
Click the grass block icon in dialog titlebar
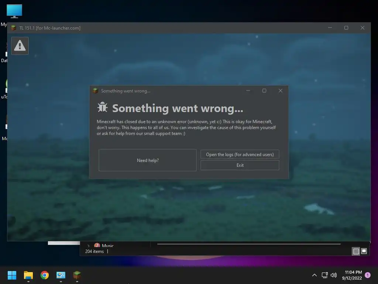point(96,91)
